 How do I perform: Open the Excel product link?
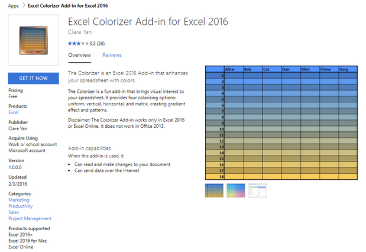click(14, 112)
